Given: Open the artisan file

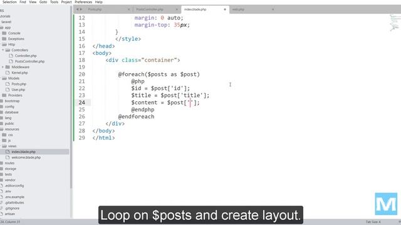Looking at the screenshot, I should point(10,214).
